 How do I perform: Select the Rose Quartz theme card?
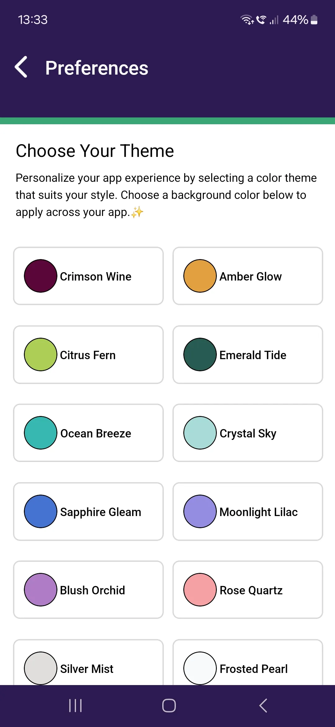pos(248,590)
